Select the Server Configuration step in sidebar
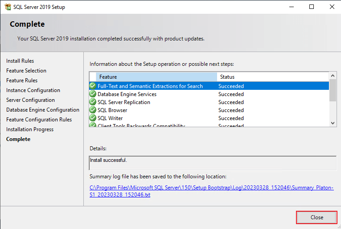 (30, 100)
